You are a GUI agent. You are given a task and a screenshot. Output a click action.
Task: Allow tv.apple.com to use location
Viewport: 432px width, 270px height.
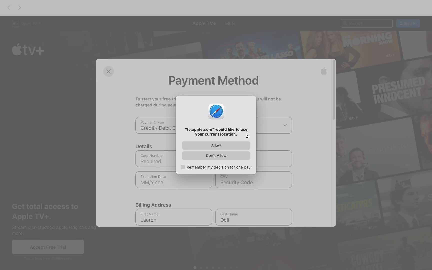[216, 145]
